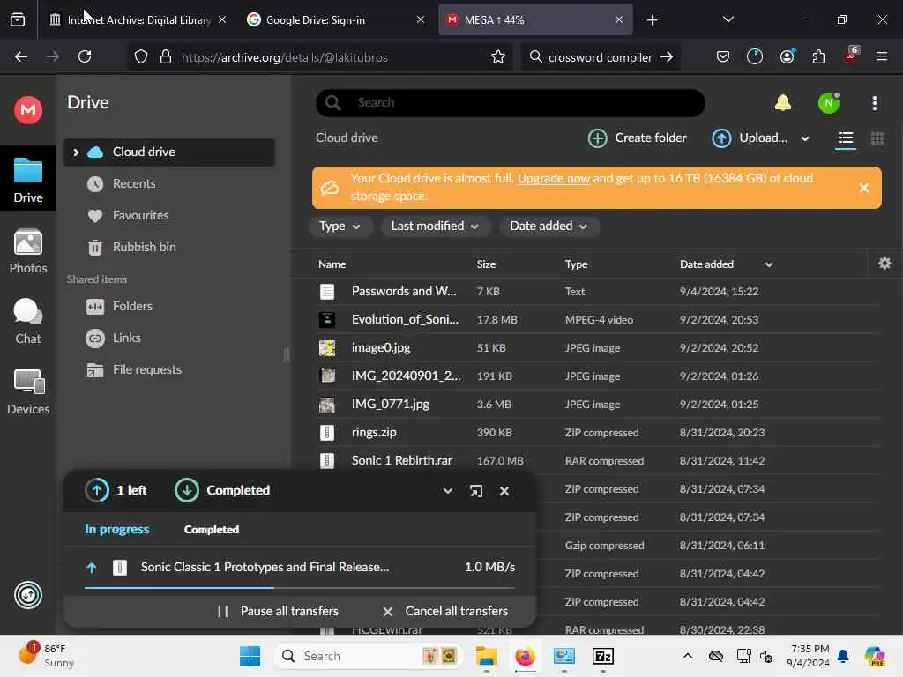The height and width of the screenshot is (677, 903).
Task: Select rings.zip file
Action: click(587, 432)
